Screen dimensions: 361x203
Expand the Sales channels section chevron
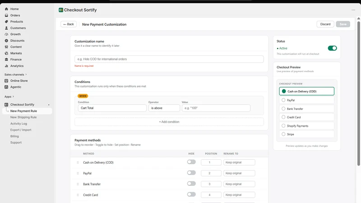coord(26,74)
